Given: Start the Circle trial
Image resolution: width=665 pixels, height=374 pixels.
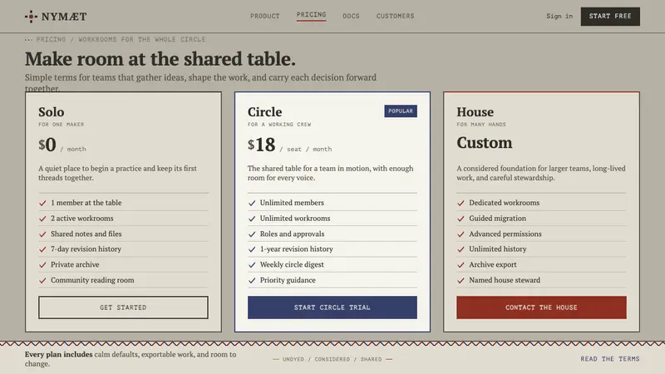Looking at the screenshot, I should click(332, 308).
